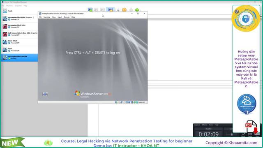Click the 0:02:09 duration readout in recorder
This screenshot has width=263, height=148.
click(209, 134)
